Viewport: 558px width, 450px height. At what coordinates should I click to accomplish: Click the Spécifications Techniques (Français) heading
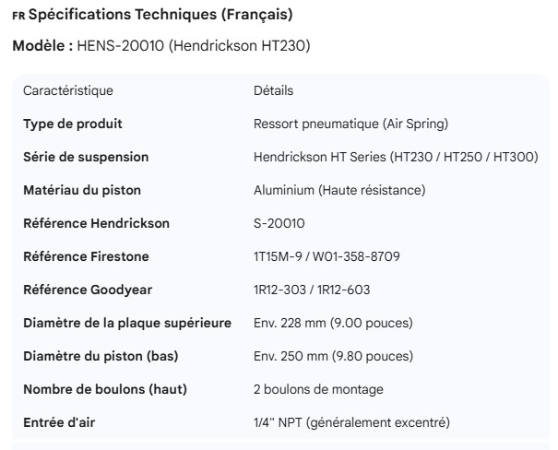(x=161, y=15)
